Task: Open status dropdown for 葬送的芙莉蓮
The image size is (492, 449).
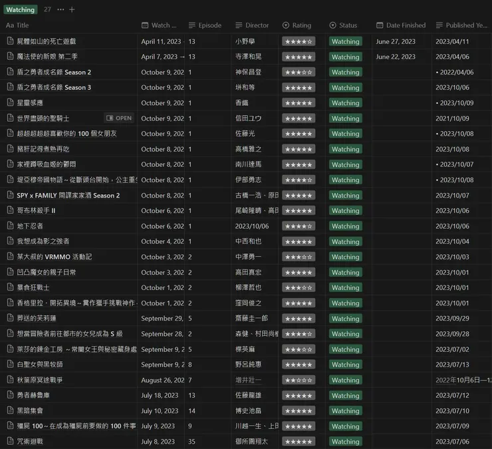Action: click(x=346, y=319)
